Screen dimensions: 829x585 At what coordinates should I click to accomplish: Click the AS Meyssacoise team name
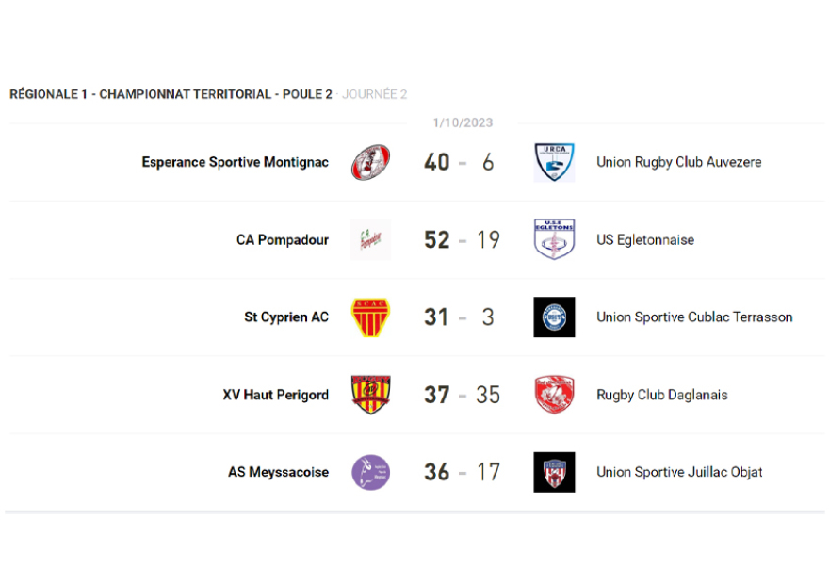278,472
